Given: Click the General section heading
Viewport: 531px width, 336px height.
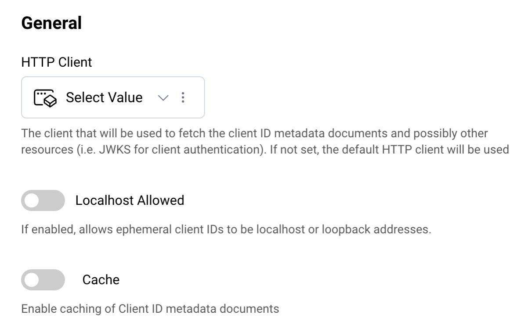Looking at the screenshot, I should click(x=51, y=22).
